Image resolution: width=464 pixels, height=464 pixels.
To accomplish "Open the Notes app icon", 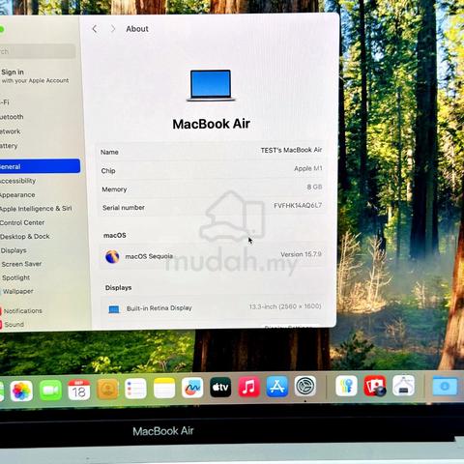I will click(164, 388).
